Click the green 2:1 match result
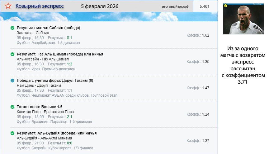Screen dimensions: 269x154 69,117
